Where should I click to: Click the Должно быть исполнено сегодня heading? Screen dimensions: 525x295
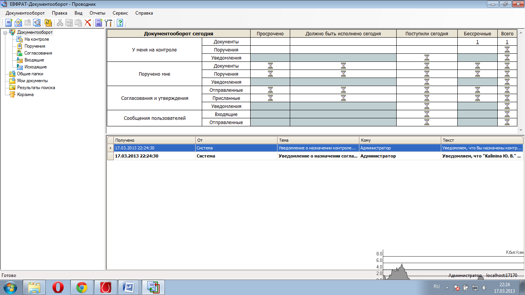pos(343,33)
